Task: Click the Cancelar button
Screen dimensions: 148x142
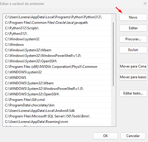Action: [x=133, y=136]
